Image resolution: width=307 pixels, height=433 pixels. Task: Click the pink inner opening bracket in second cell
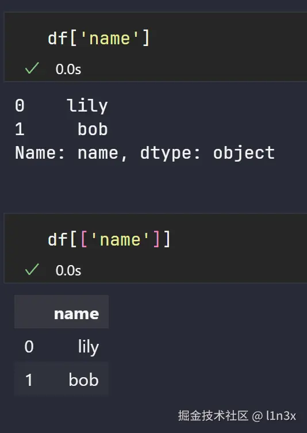pos(84,239)
